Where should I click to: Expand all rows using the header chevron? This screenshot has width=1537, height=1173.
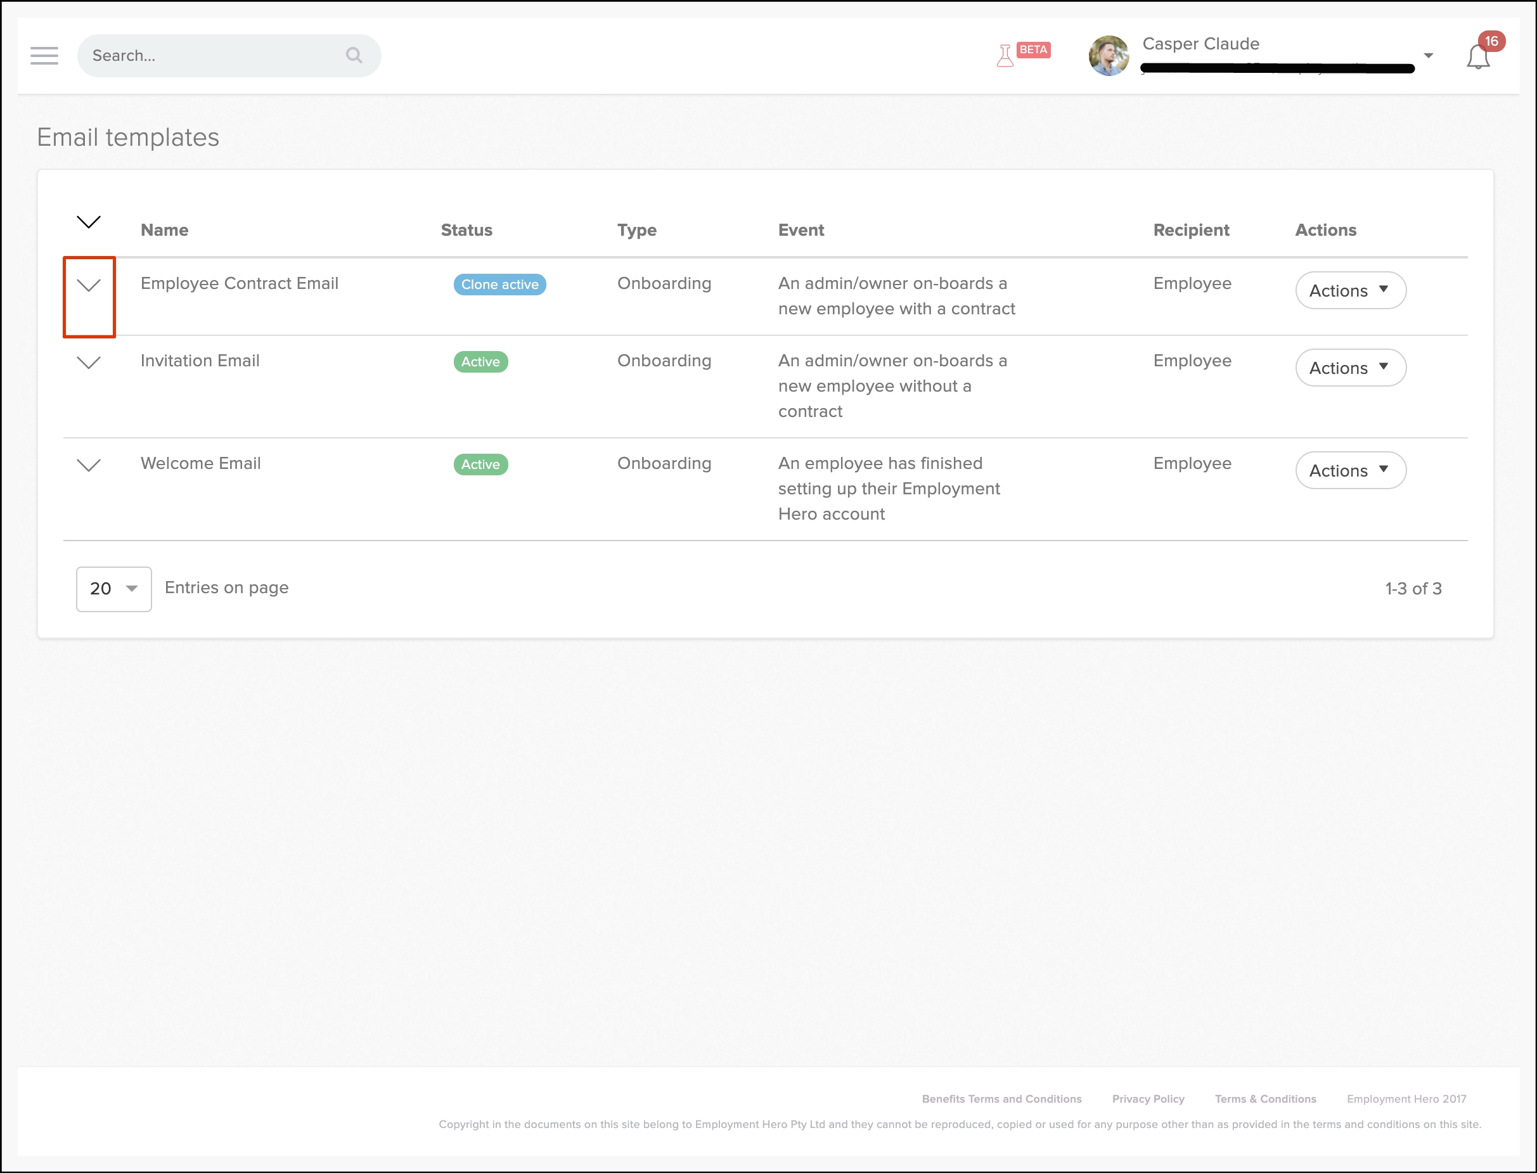pos(89,222)
